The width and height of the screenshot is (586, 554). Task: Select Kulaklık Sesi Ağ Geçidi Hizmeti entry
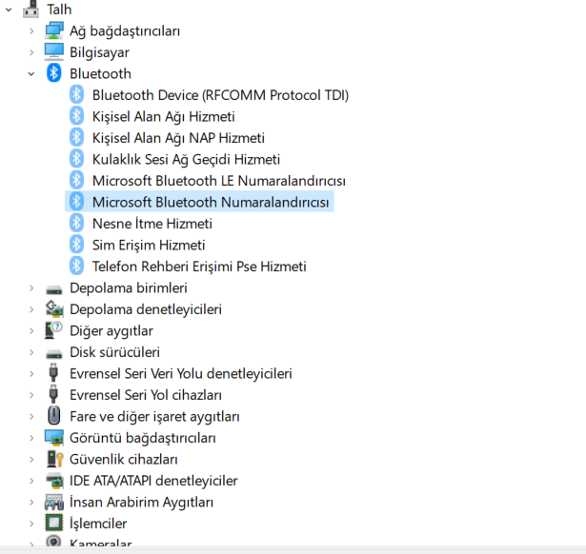(186, 159)
